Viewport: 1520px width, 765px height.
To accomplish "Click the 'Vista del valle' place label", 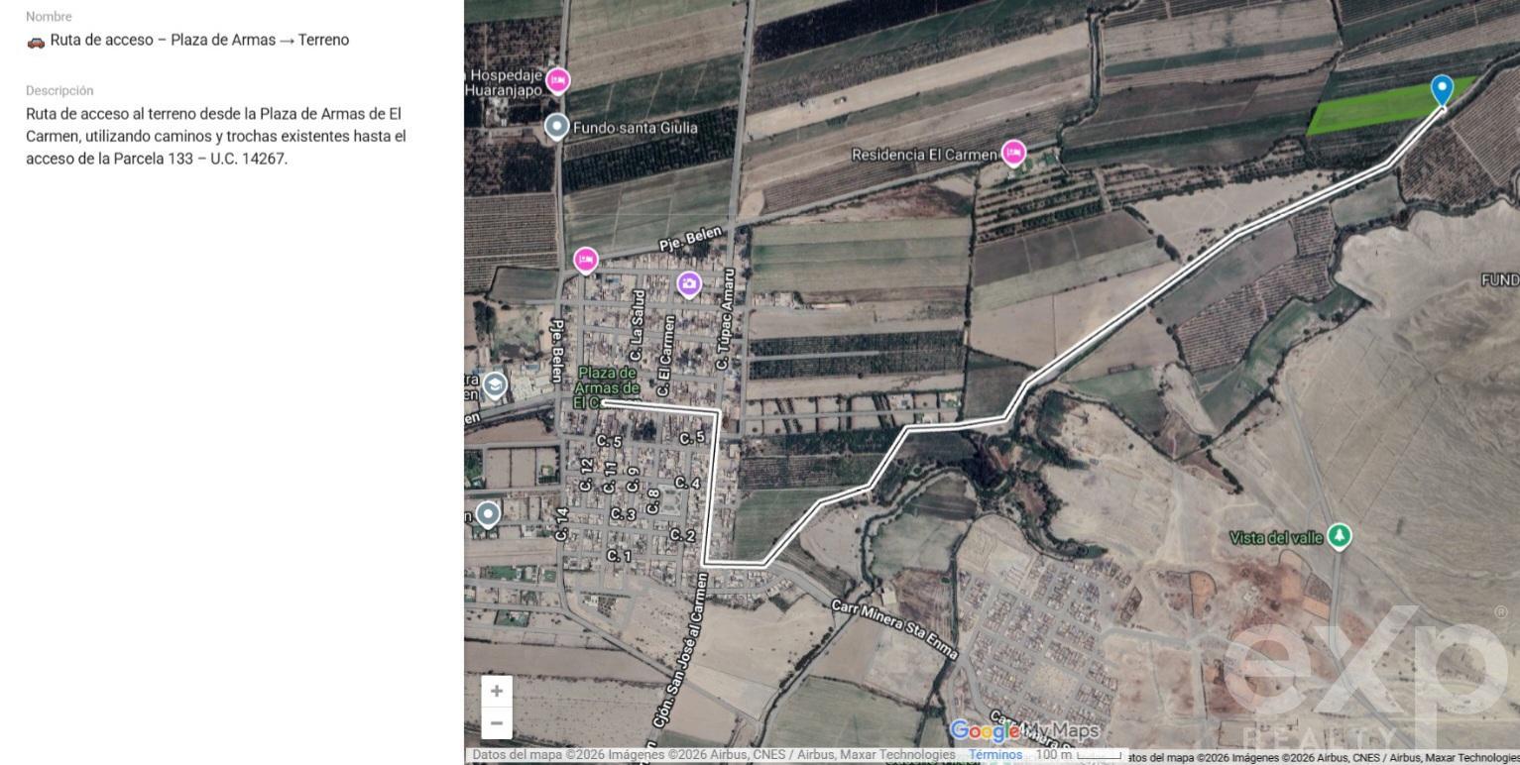I will point(1276,537).
